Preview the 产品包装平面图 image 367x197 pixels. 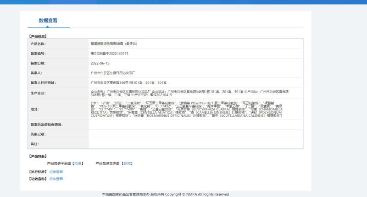tap(78, 164)
